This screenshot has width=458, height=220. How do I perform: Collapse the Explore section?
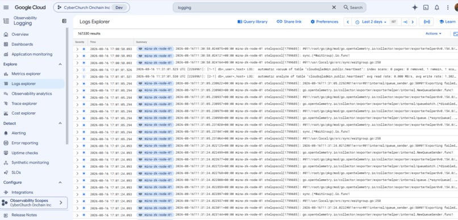60,64
